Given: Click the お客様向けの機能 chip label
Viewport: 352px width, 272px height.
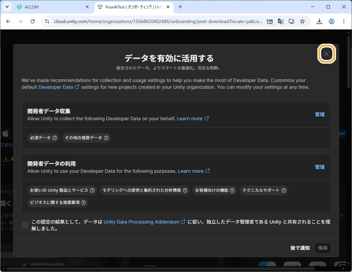Looking at the screenshot, I should 211,190.
